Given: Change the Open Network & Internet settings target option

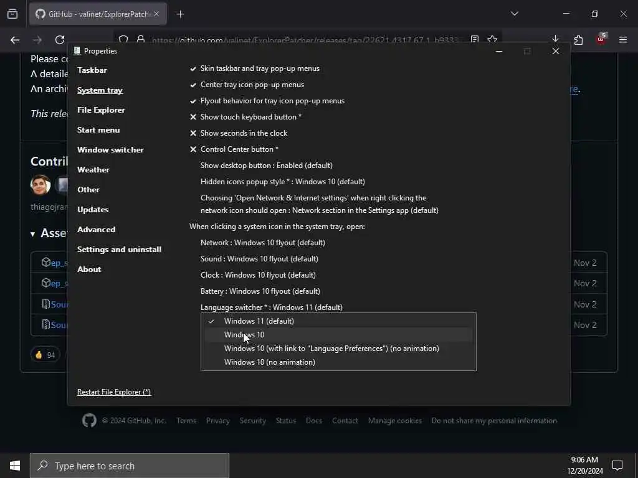Looking at the screenshot, I should click(x=320, y=204).
